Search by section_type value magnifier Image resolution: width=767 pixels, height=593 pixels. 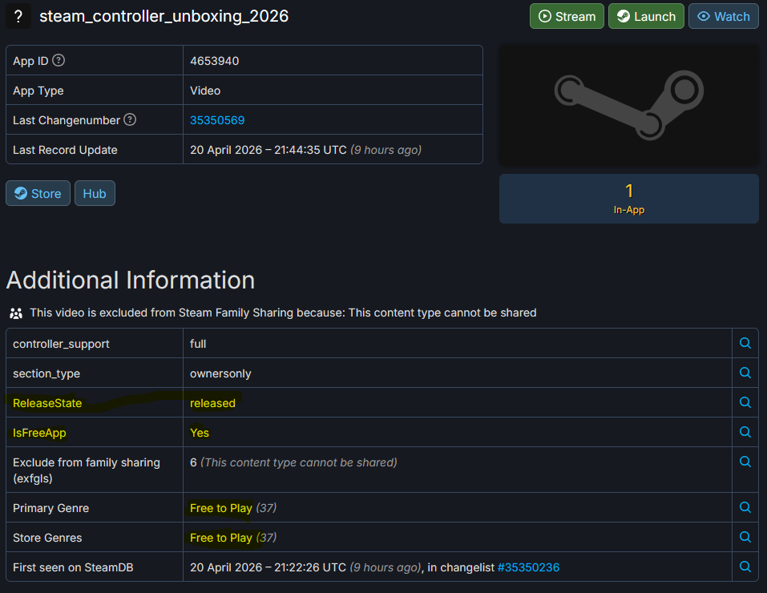745,373
